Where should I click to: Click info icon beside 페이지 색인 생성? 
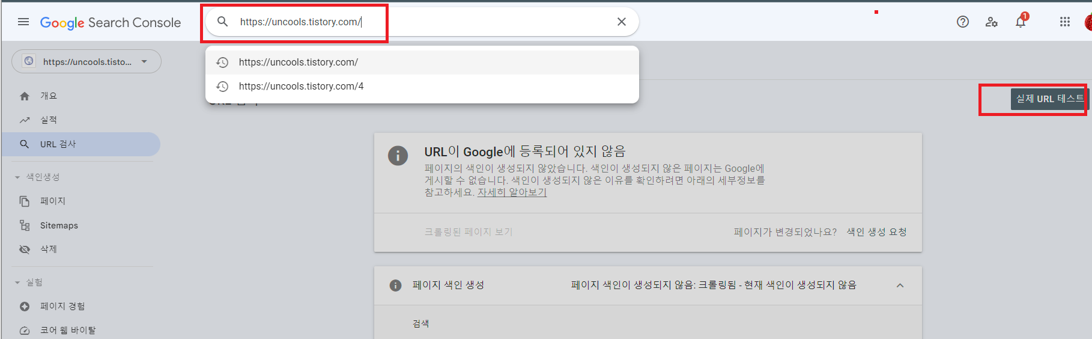pyautogui.click(x=395, y=286)
